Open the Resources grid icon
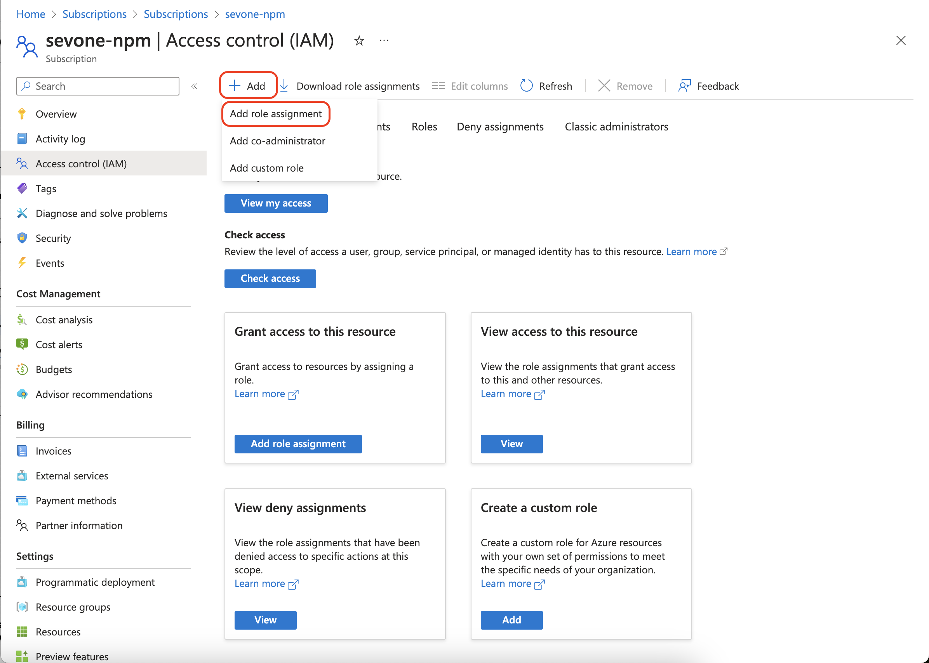Image resolution: width=929 pixels, height=663 pixels. (x=22, y=632)
